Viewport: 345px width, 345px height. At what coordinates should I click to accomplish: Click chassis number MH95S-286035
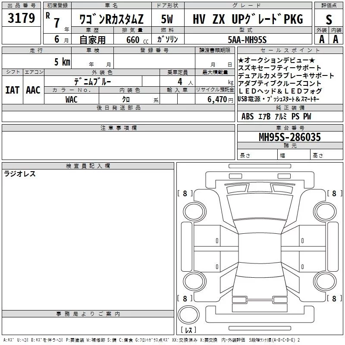point(290,137)
